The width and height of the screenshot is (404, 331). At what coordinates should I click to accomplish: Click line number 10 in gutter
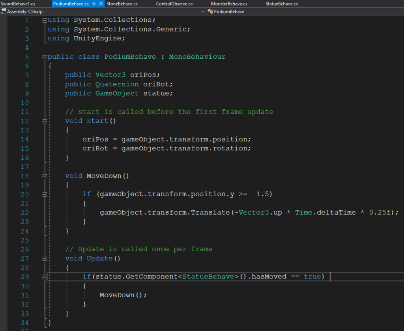pos(25,103)
